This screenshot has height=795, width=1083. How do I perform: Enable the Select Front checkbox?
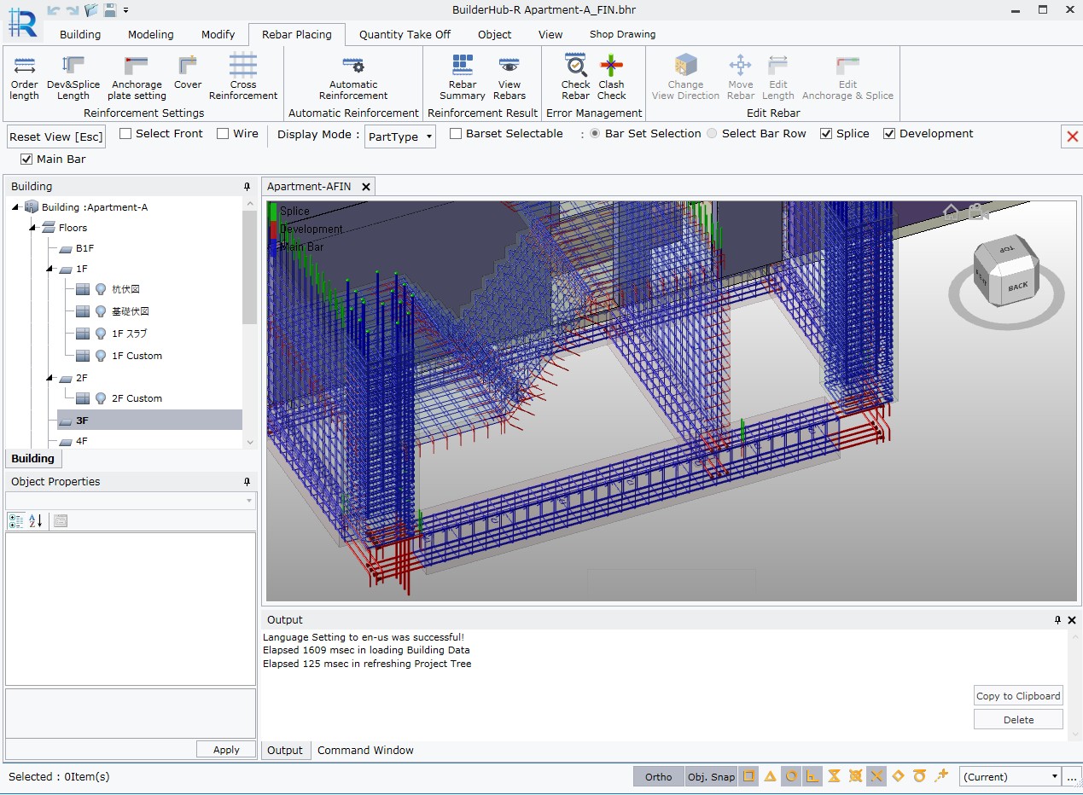tap(125, 134)
